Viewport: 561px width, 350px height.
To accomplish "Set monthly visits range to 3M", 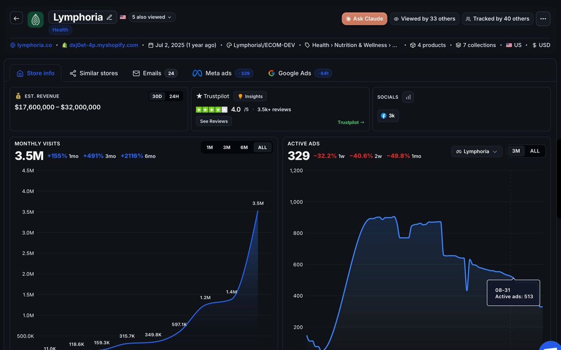I will (x=227, y=147).
